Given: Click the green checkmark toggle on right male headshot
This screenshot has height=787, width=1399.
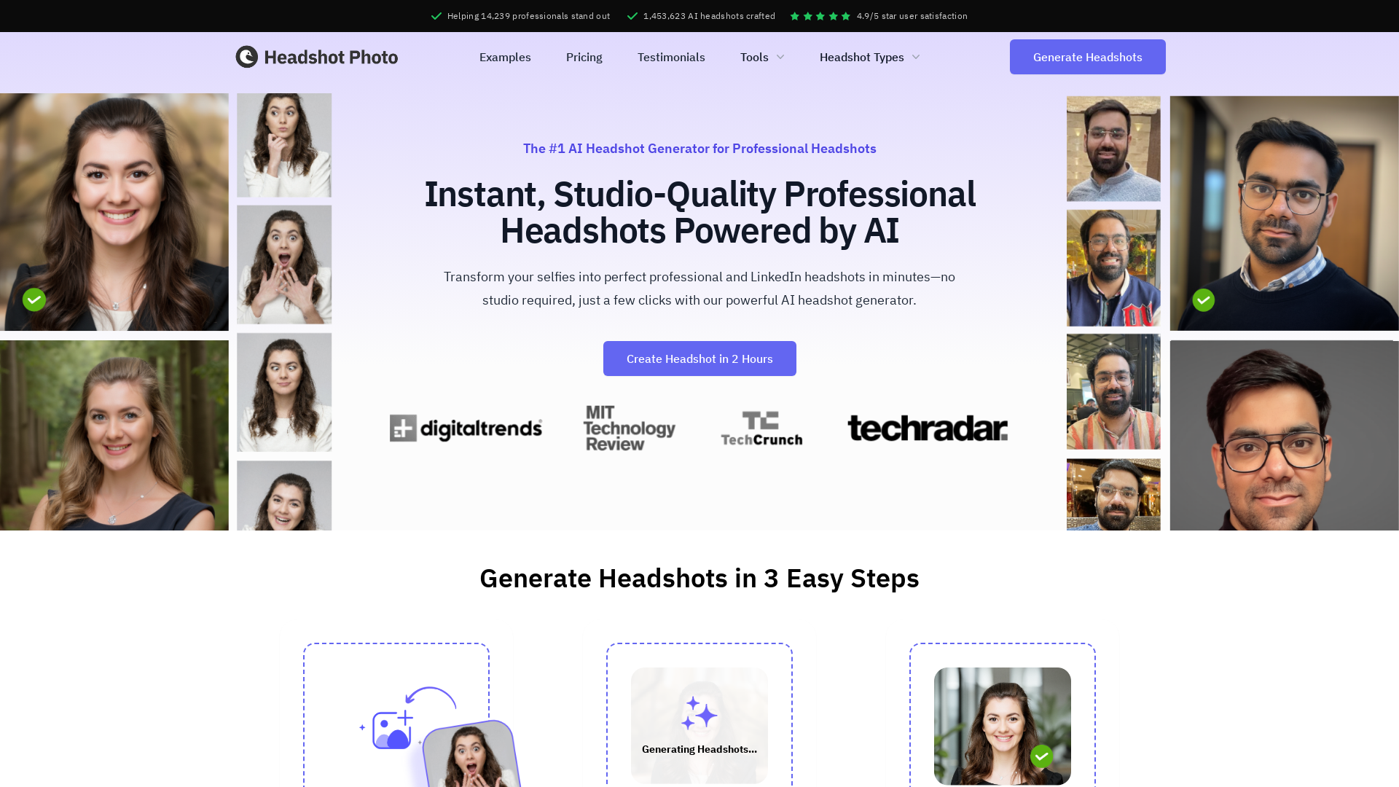Looking at the screenshot, I should tap(1204, 299).
